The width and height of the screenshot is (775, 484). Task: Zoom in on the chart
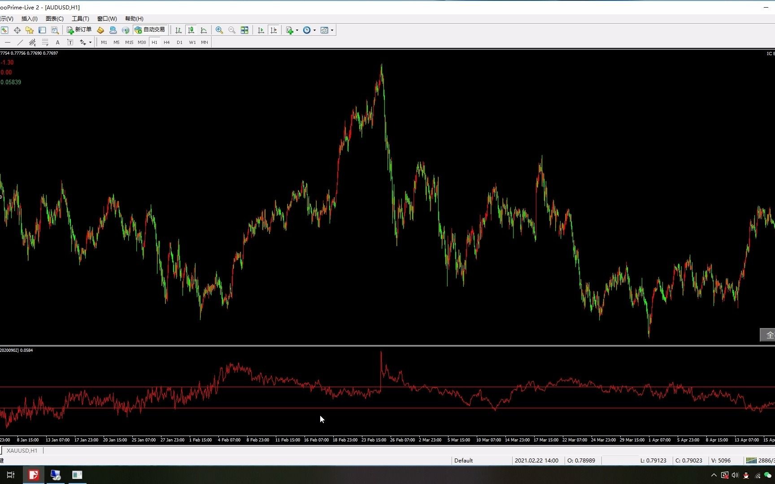(x=219, y=30)
